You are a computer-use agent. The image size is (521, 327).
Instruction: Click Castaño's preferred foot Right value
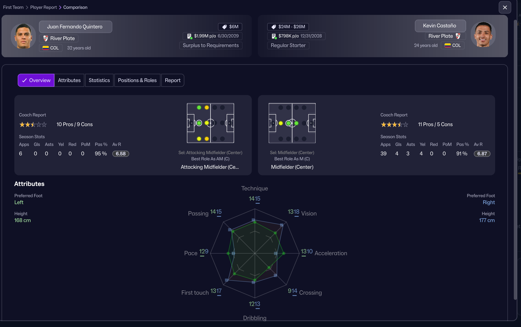(x=489, y=202)
